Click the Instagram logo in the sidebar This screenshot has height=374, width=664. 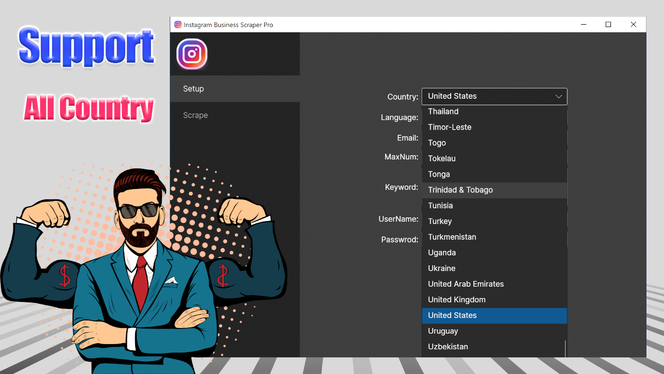[192, 54]
